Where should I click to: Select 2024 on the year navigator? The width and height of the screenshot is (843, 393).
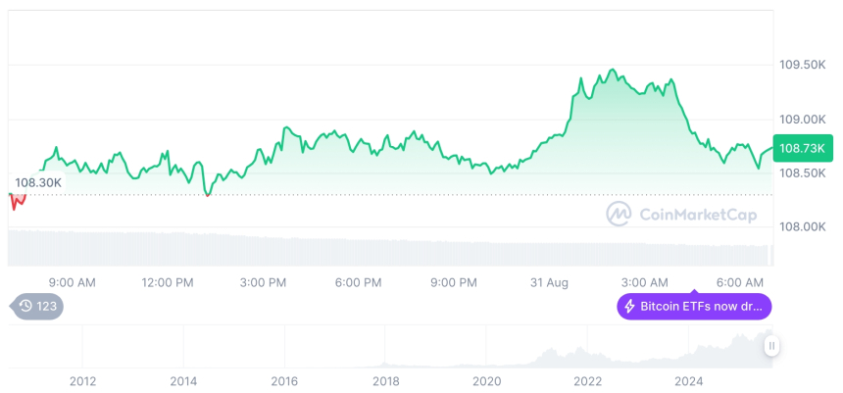689,381
